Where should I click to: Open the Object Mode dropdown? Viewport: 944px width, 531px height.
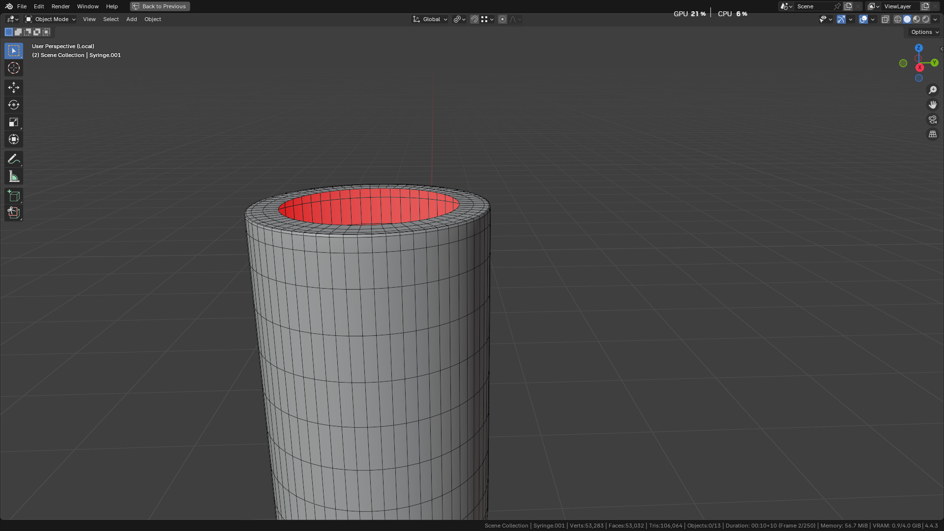point(51,19)
